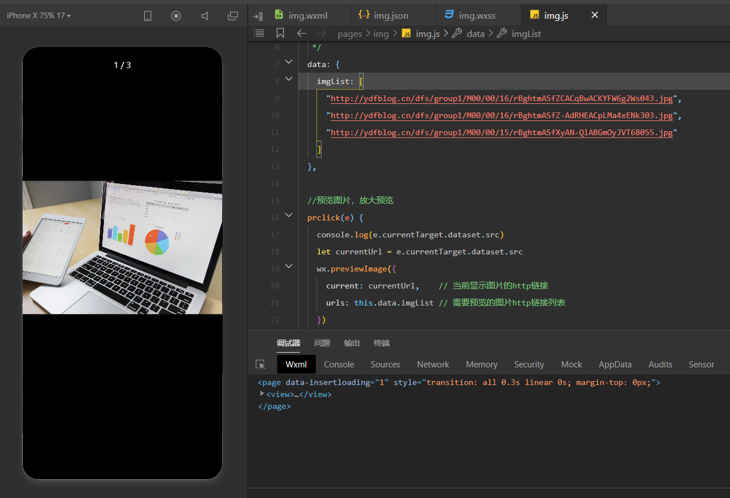Click the multi-window simulator icon

click(233, 16)
